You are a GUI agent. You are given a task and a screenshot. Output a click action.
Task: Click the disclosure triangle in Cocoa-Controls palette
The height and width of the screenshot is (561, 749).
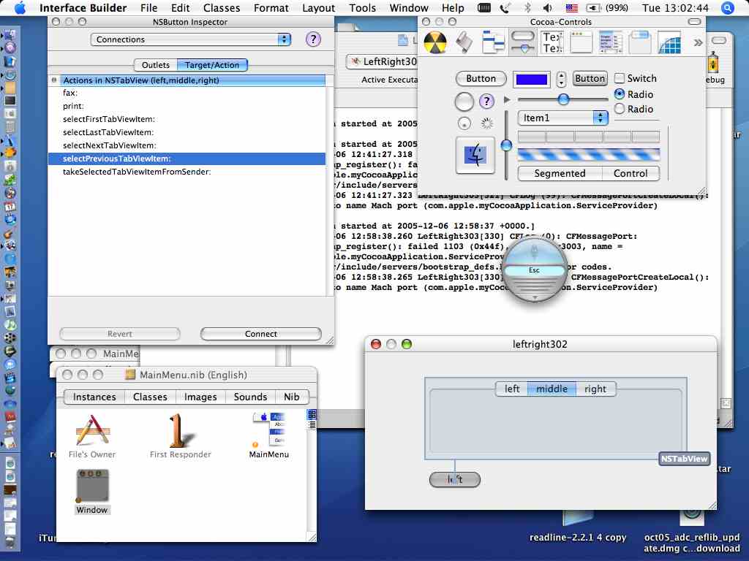(x=507, y=99)
